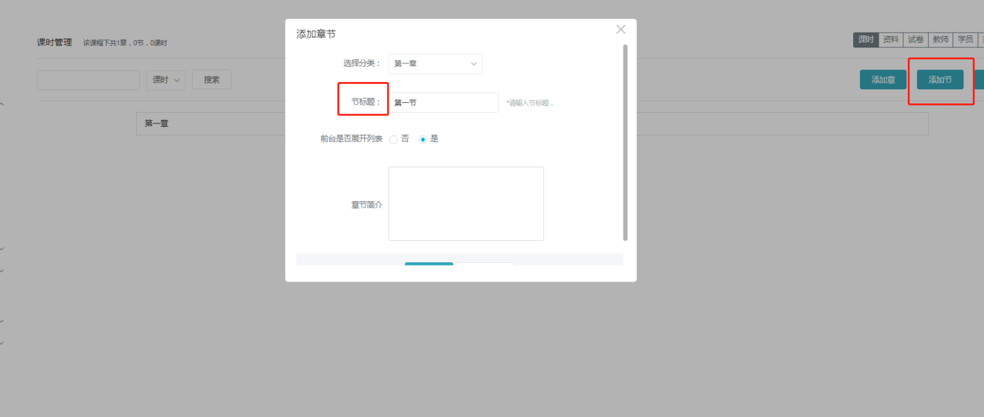Click the 添加节 button
The width and height of the screenshot is (984, 417).
click(940, 80)
